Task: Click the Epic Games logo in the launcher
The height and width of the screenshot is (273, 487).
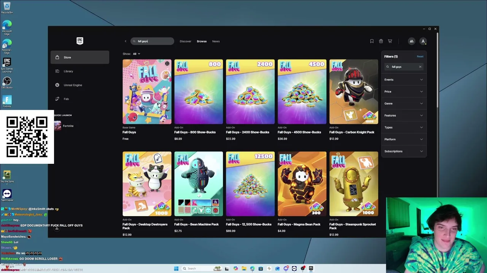Action: (x=80, y=41)
